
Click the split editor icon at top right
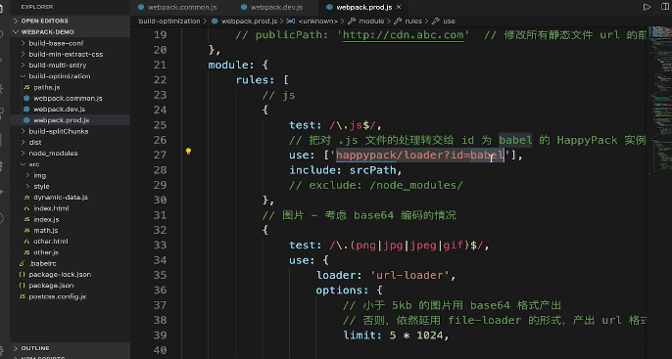pos(665,7)
